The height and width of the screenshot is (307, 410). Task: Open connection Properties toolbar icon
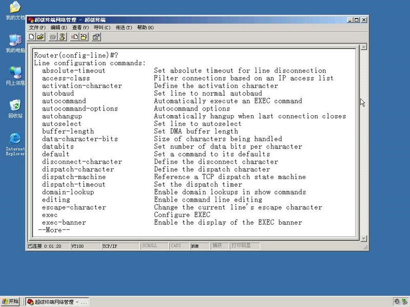click(96, 37)
